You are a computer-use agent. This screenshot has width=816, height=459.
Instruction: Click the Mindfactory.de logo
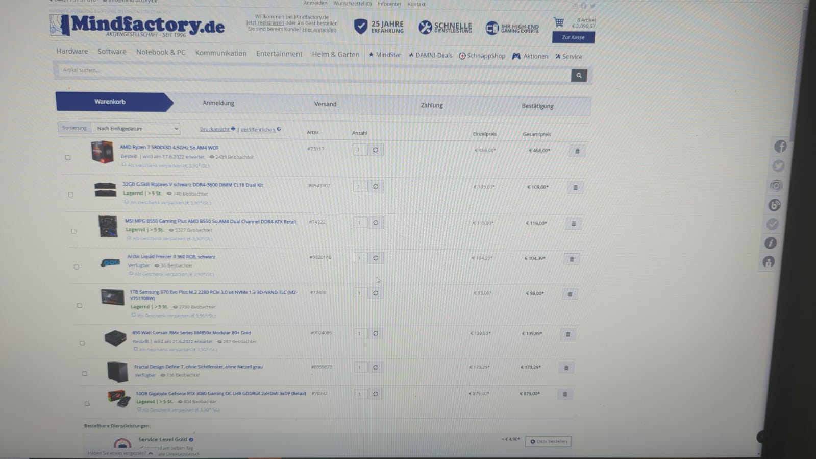137,26
